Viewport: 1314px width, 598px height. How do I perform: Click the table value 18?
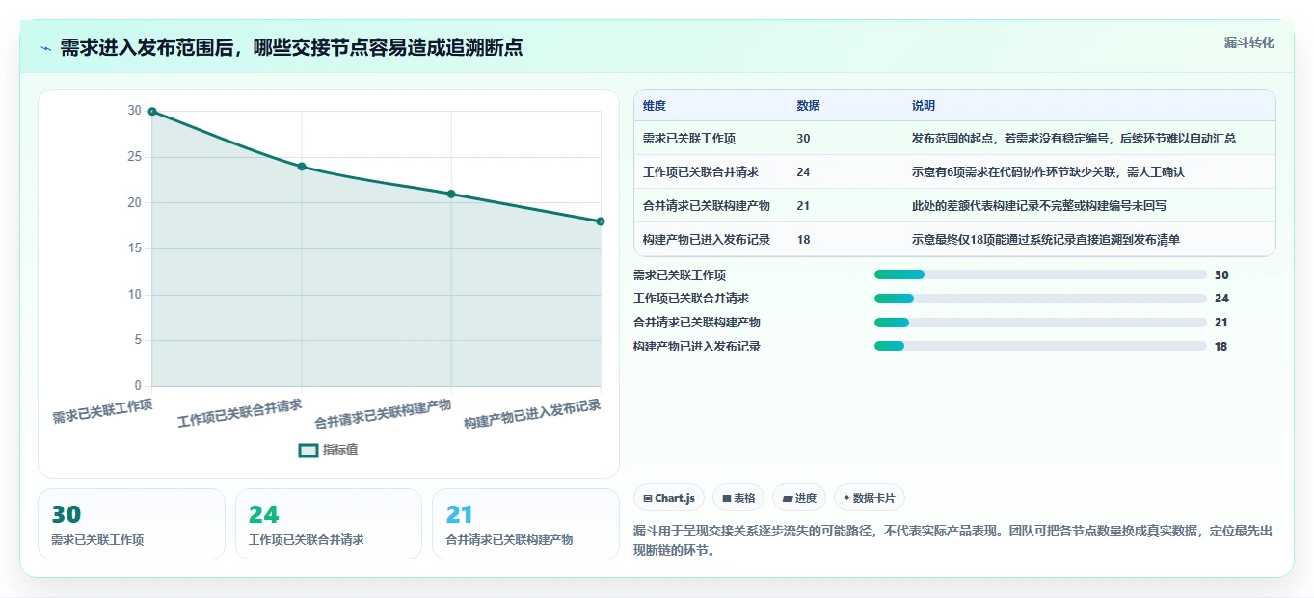(804, 240)
